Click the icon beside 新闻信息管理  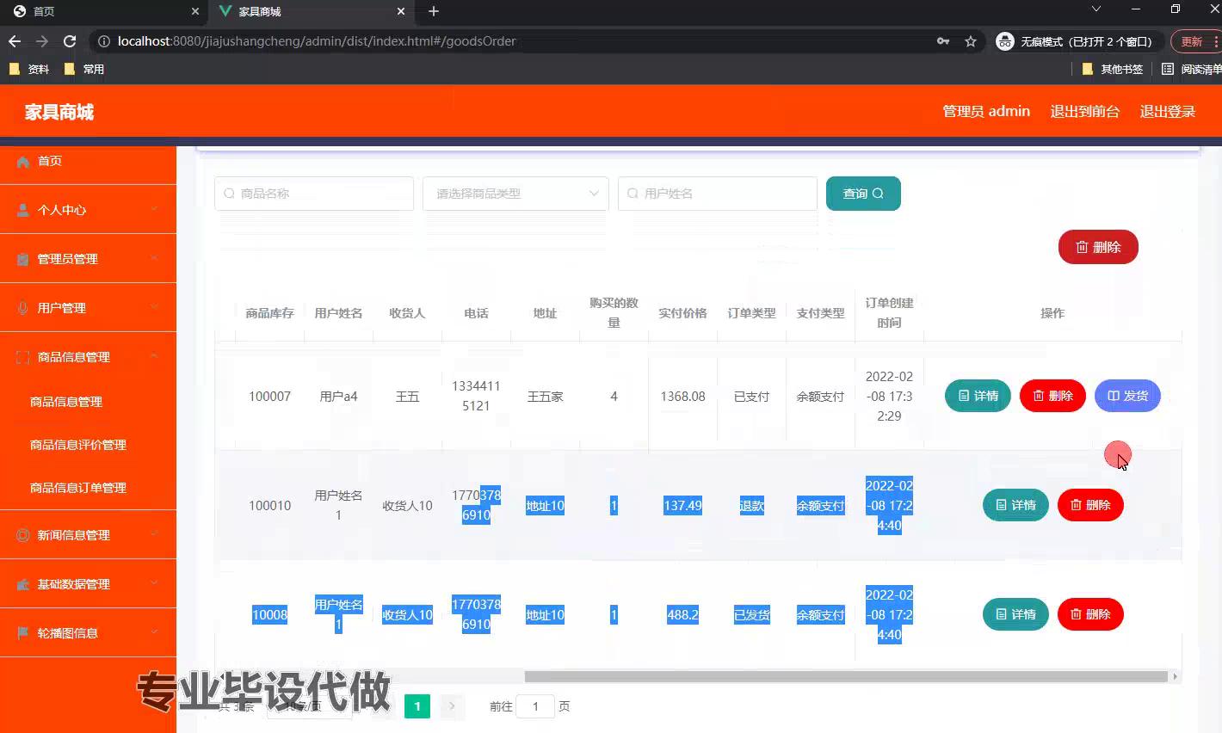tap(23, 535)
